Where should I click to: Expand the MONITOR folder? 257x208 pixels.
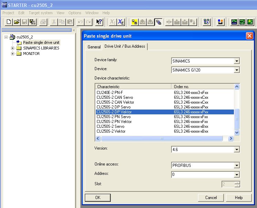click(13, 54)
